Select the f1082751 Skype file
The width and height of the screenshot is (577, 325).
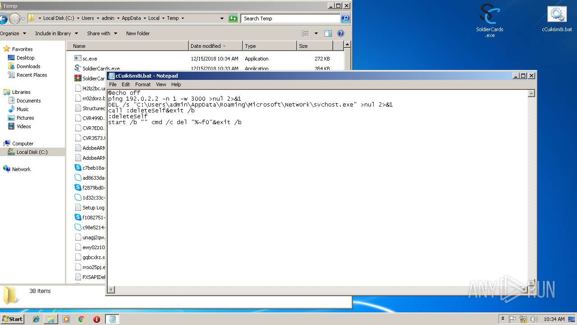pyautogui.click(x=90, y=217)
